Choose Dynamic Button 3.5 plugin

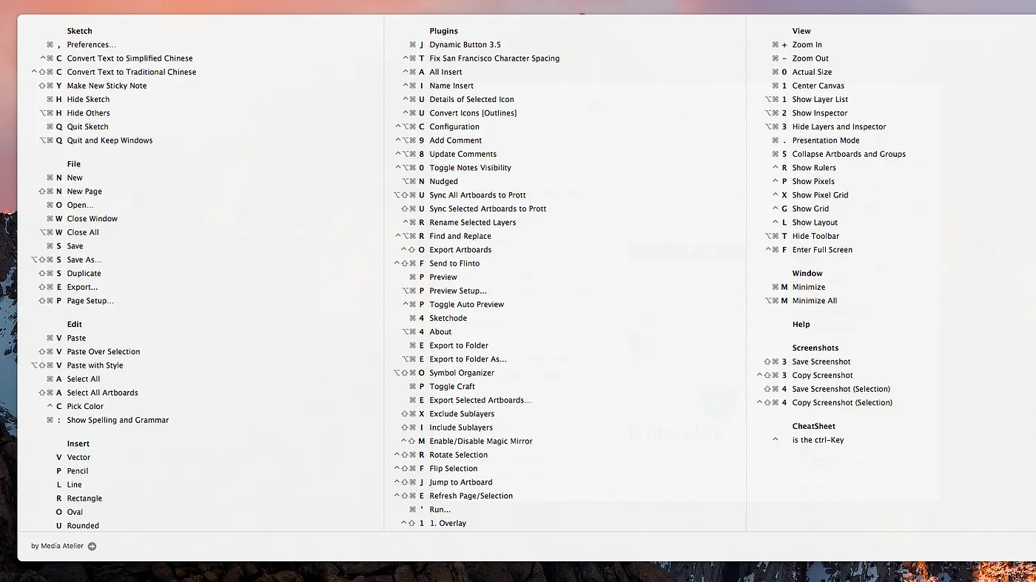click(465, 45)
